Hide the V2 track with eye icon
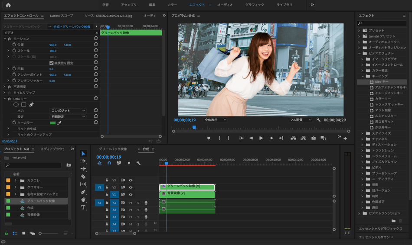The image size is (412, 245). (130, 187)
